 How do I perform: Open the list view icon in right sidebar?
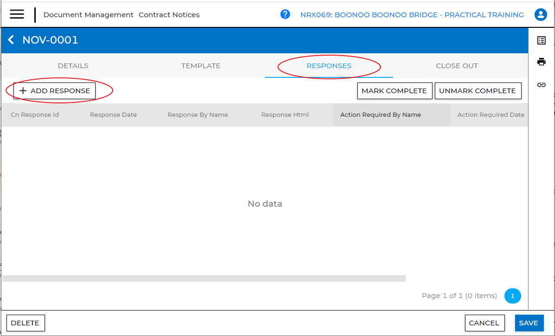541,40
